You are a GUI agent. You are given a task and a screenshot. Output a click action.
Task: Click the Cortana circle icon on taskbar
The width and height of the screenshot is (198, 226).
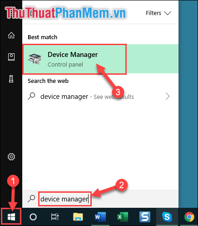click(x=33, y=217)
